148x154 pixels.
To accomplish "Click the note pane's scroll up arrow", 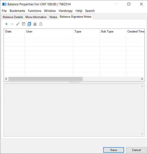I will (142, 86).
